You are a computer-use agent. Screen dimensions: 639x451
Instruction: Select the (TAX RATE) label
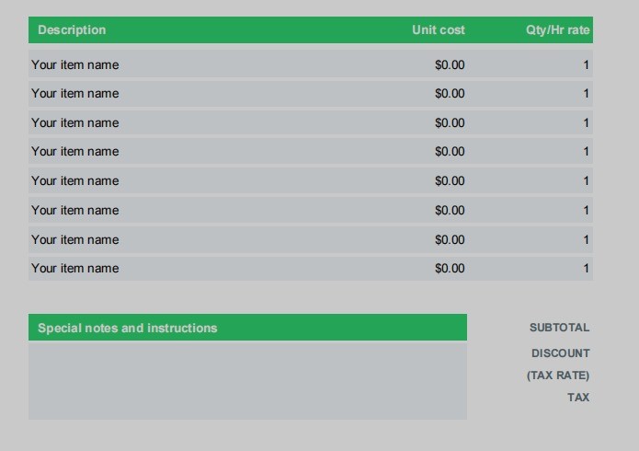(x=558, y=376)
